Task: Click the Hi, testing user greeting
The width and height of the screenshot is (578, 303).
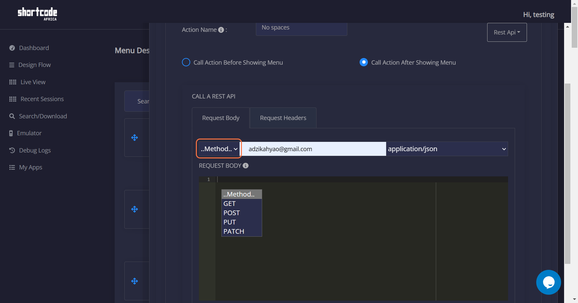Action: (x=539, y=15)
